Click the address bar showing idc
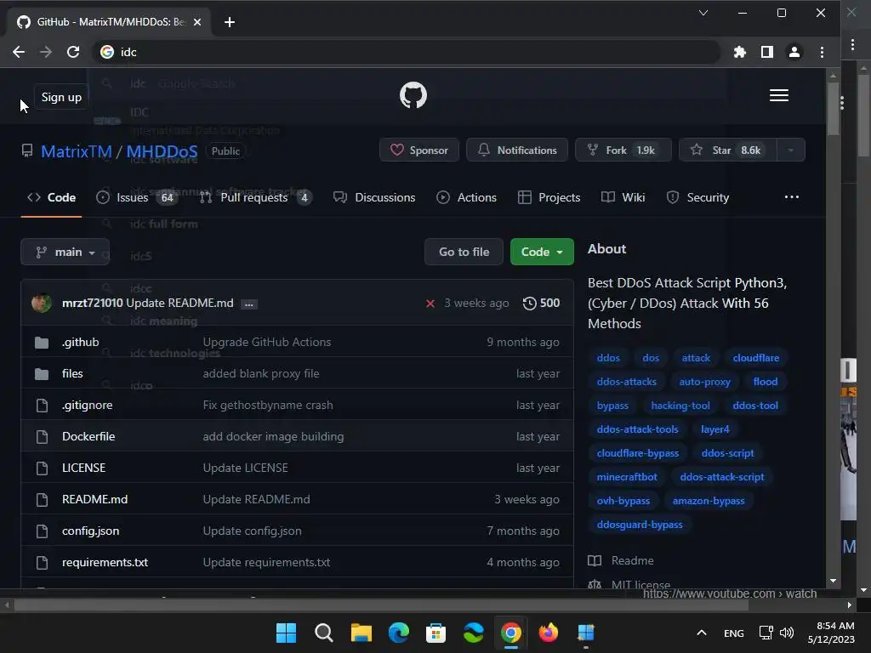The height and width of the screenshot is (653, 871). (406, 52)
